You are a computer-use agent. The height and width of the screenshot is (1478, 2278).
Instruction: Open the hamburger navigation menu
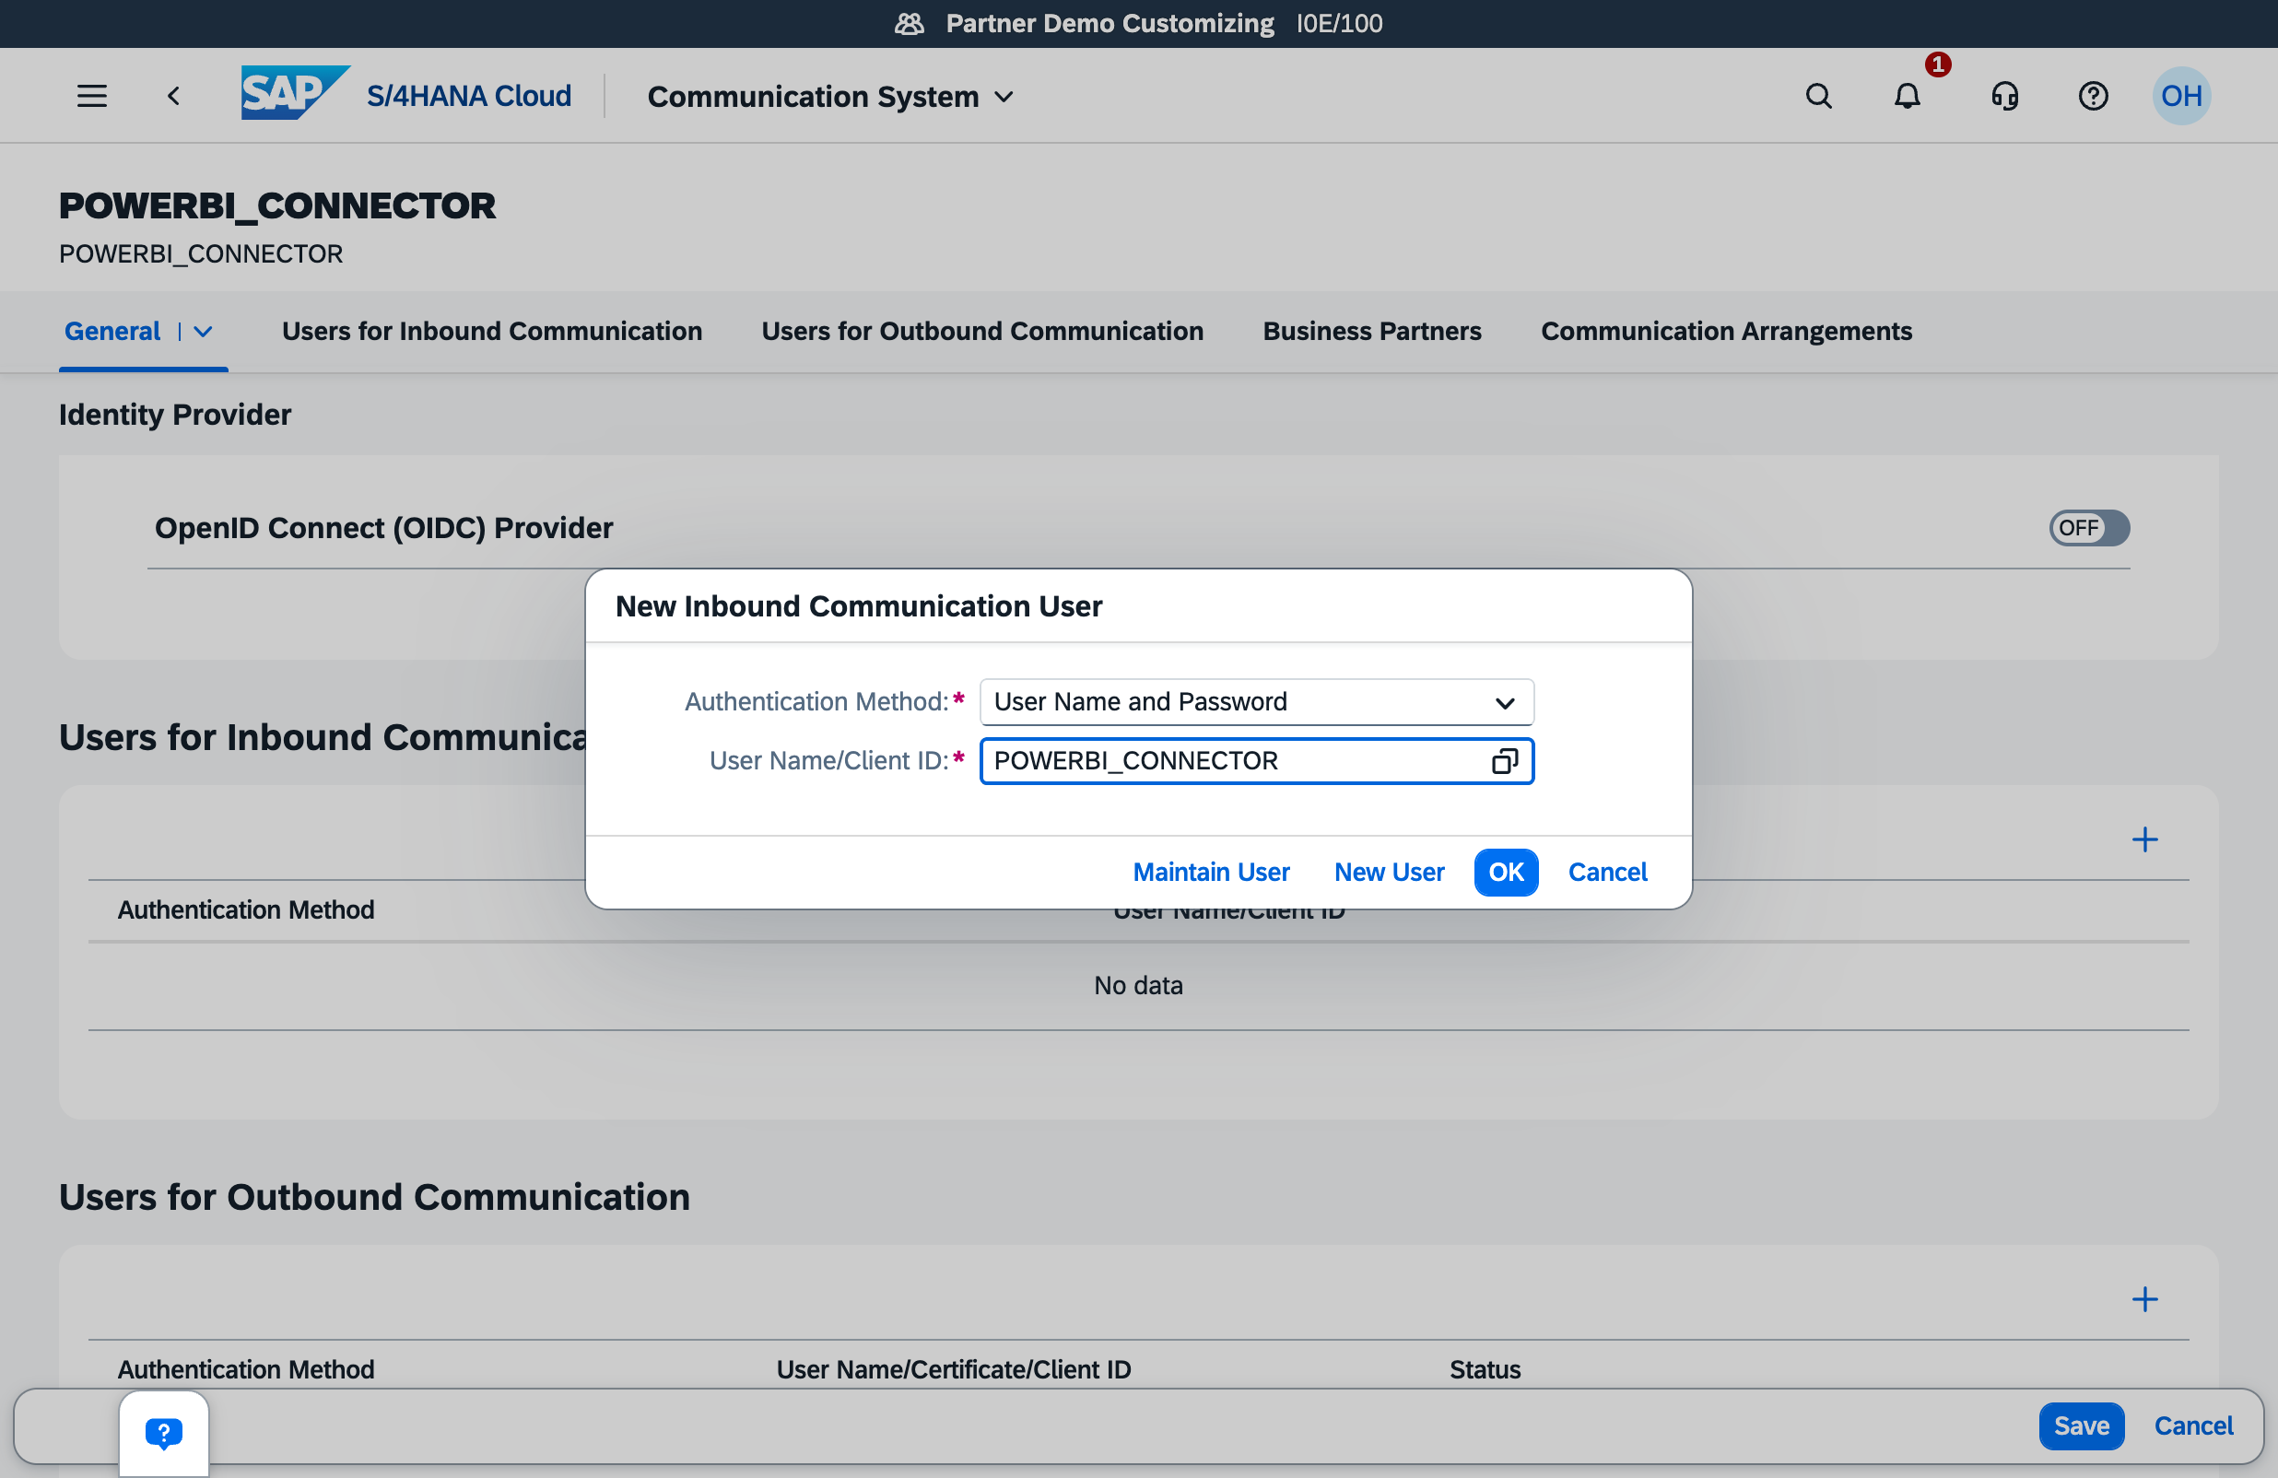(x=92, y=96)
